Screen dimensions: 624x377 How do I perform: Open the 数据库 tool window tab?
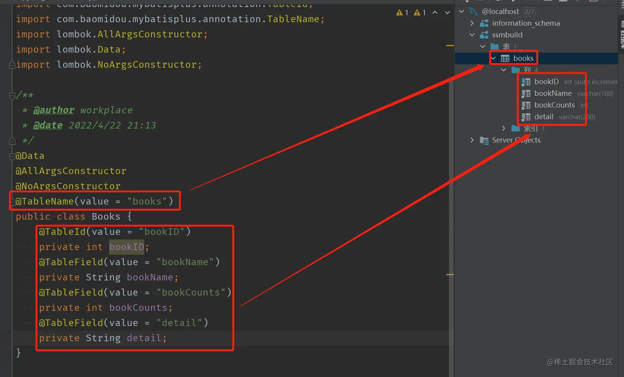(x=622, y=34)
